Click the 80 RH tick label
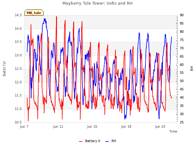Screen dimensions: 196x147 click(x=182, y=32)
